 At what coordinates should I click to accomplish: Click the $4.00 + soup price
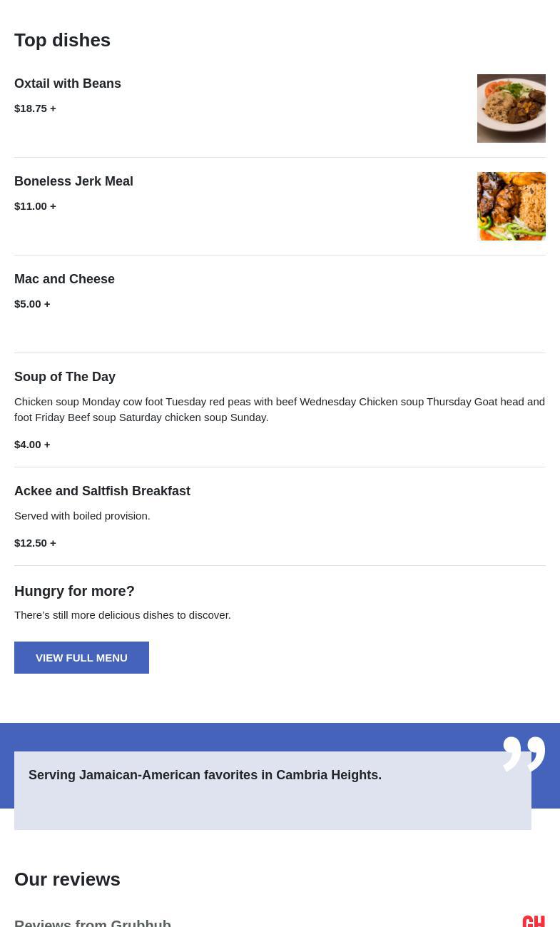coord(32,445)
